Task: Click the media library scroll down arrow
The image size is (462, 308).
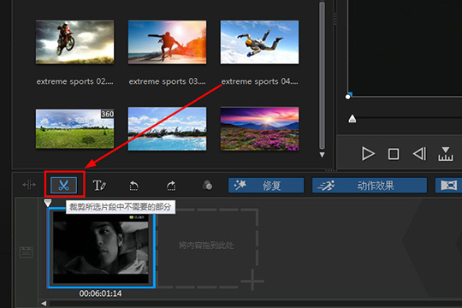Action: pos(322,155)
